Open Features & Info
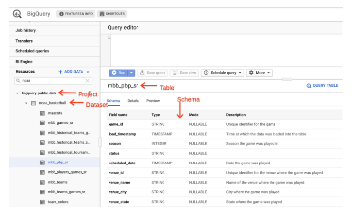The height and width of the screenshot is (210, 356). pos(76,14)
